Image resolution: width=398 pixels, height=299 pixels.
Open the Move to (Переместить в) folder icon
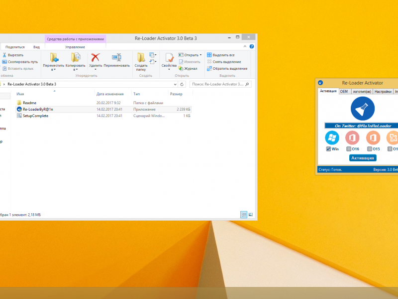[54, 58]
